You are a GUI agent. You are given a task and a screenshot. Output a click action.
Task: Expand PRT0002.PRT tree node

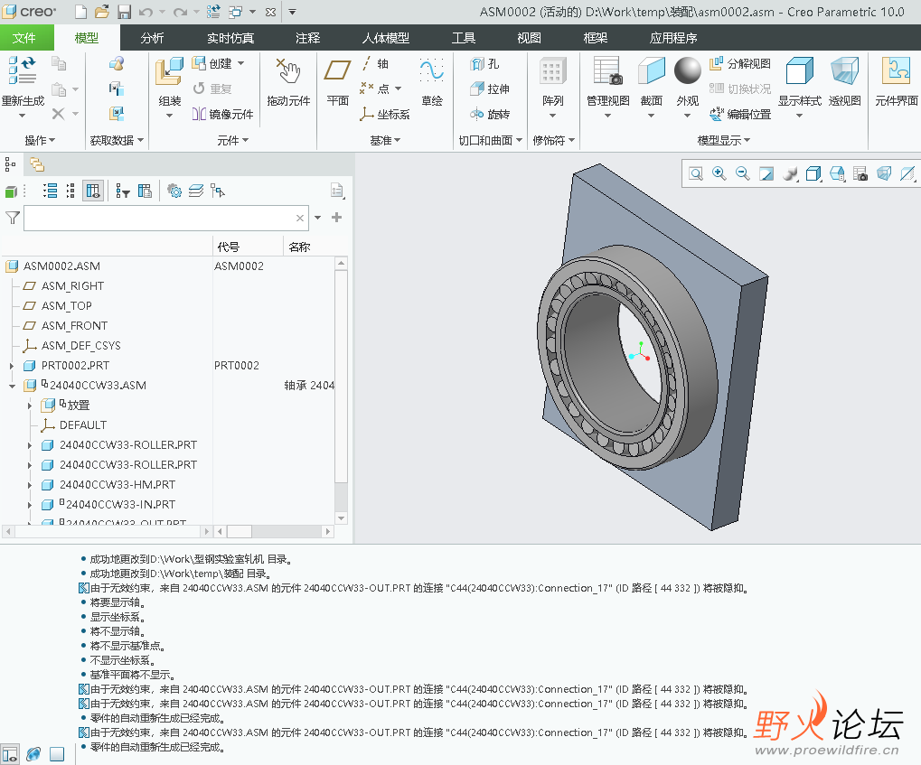coord(11,366)
